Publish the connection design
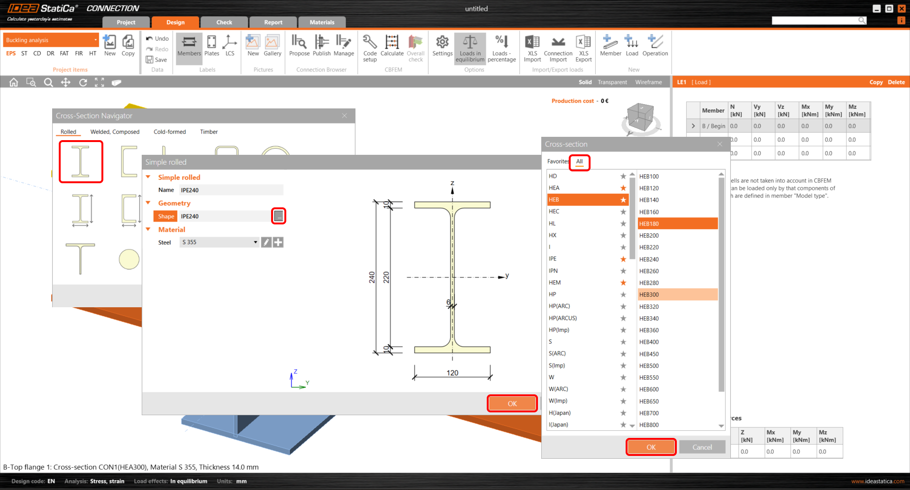The image size is (910, 490). (322, 46)
